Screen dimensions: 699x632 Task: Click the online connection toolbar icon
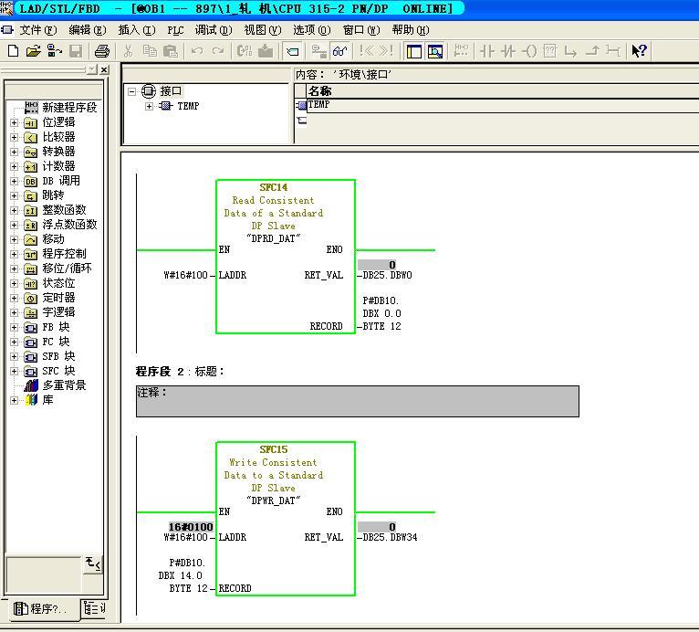(x=318, y=51)
